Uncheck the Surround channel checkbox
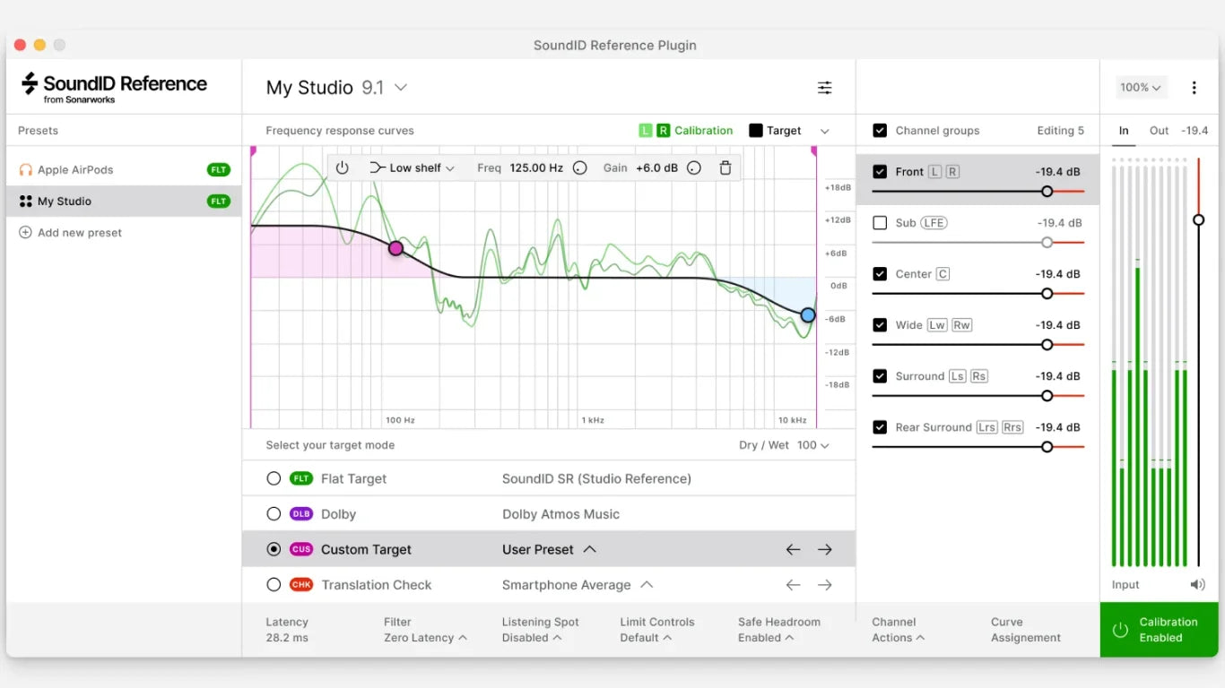Image resolution: width=1225 pixels, height=688 pixels. 880,376
